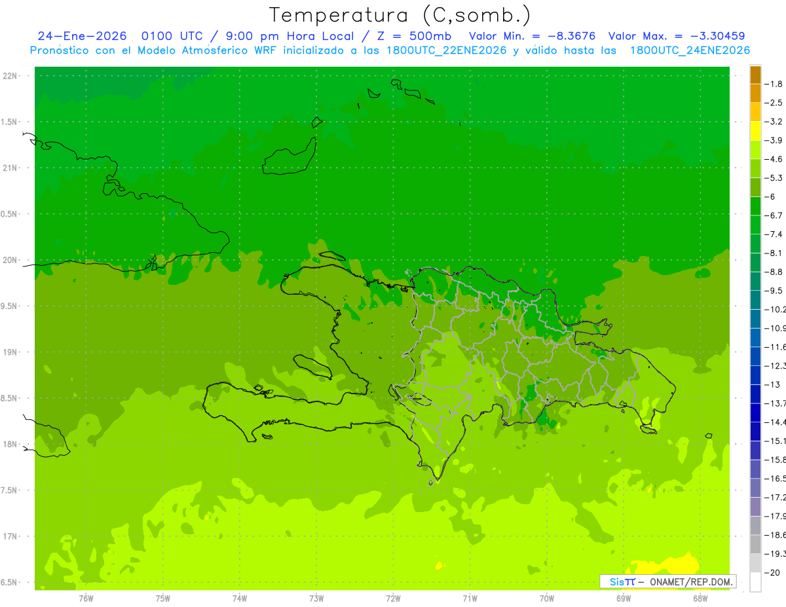
Task: Select the date text '24-Ene-2026'
Action: tap(82, 36)
